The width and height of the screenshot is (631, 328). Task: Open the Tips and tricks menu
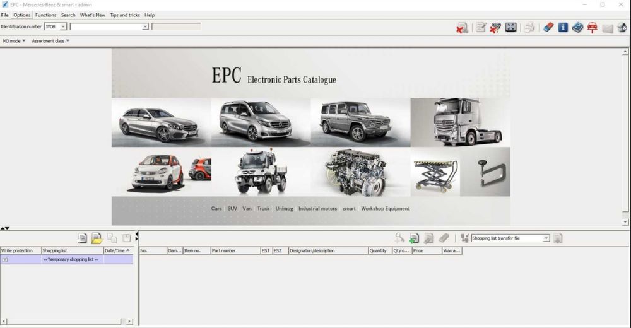125,15
